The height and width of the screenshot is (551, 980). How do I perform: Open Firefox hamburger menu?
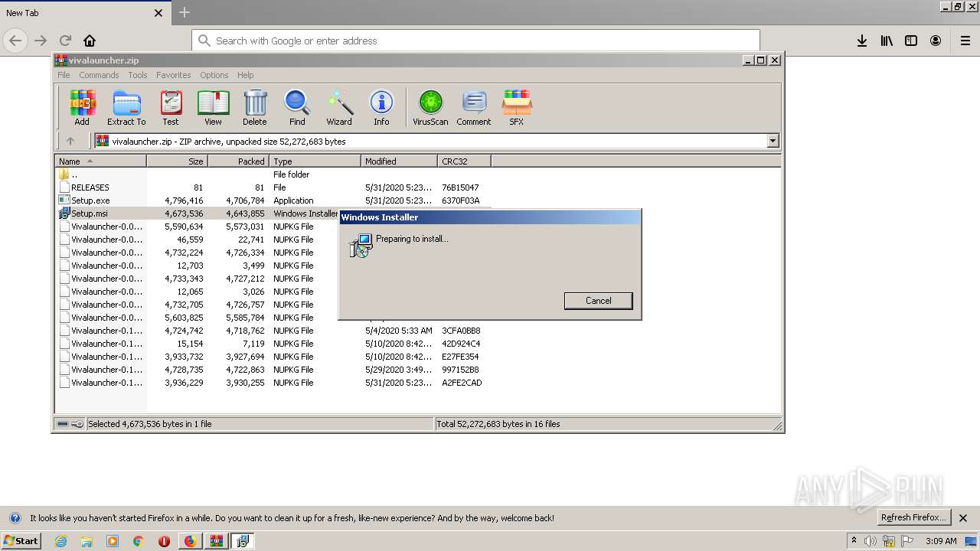point(965,41)
